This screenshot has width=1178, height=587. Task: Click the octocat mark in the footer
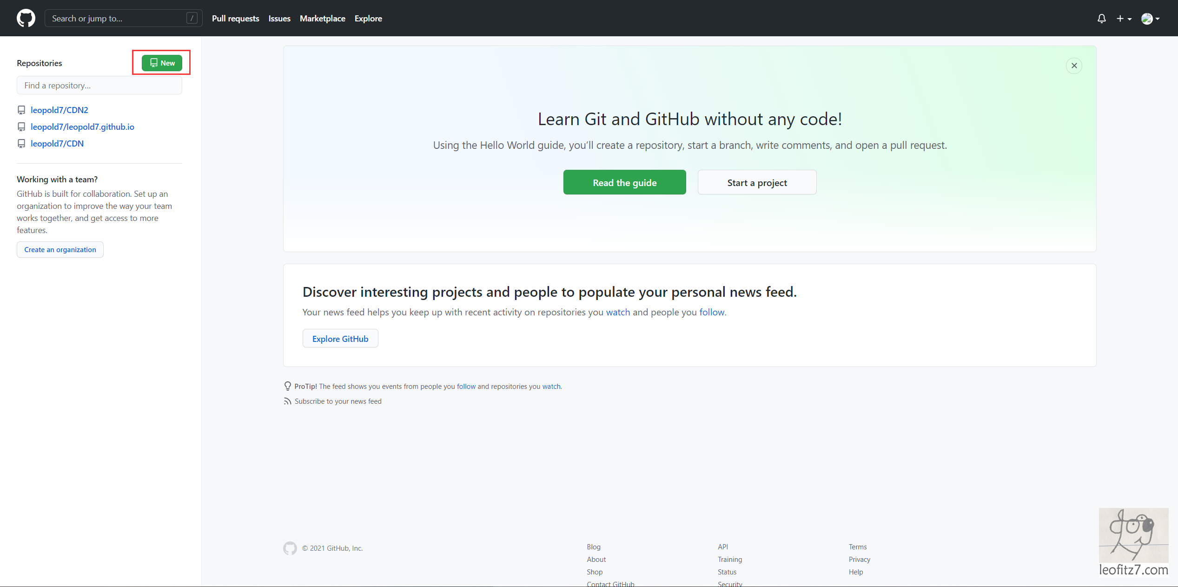coord(290,548)
